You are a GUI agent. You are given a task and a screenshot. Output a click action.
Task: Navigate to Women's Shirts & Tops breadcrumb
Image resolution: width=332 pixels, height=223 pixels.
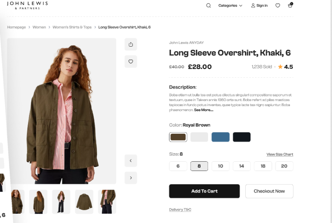click(x=72, y=27)
